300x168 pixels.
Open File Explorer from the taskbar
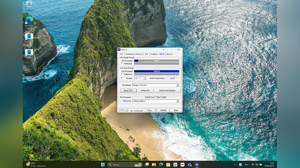point(154,165)
